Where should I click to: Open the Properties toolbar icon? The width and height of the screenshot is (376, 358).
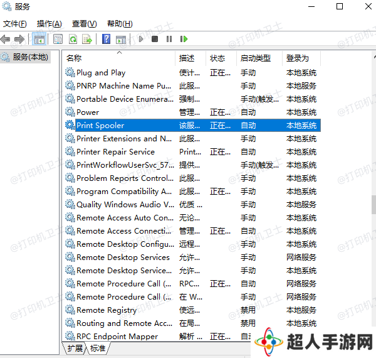(x=58, y=39)
